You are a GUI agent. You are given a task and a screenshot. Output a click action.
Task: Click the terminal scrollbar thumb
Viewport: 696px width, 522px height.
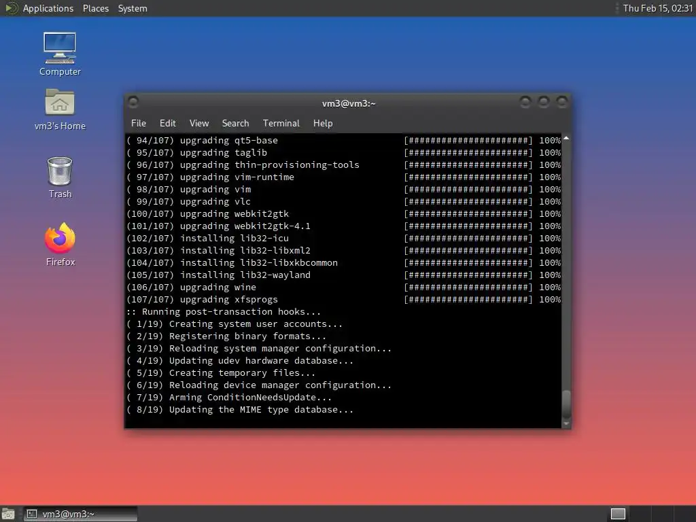point(566,404)
